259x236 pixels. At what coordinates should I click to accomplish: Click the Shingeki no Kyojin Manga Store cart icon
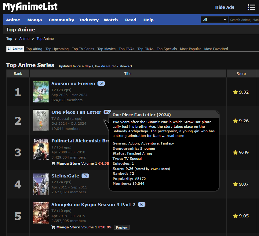tap(53, 227)
